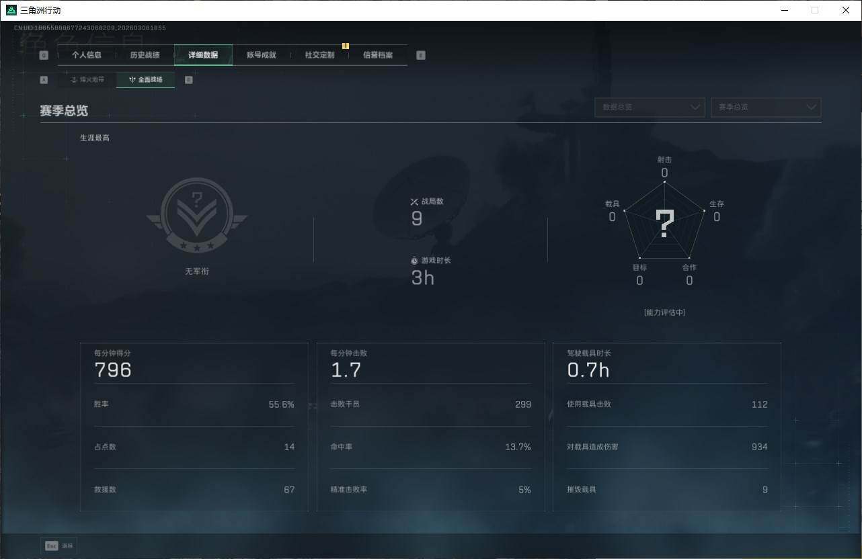Screen dimensions: 862x559
Task: Minimize the 三角洲行动 window
Action: tap(785, 10)
